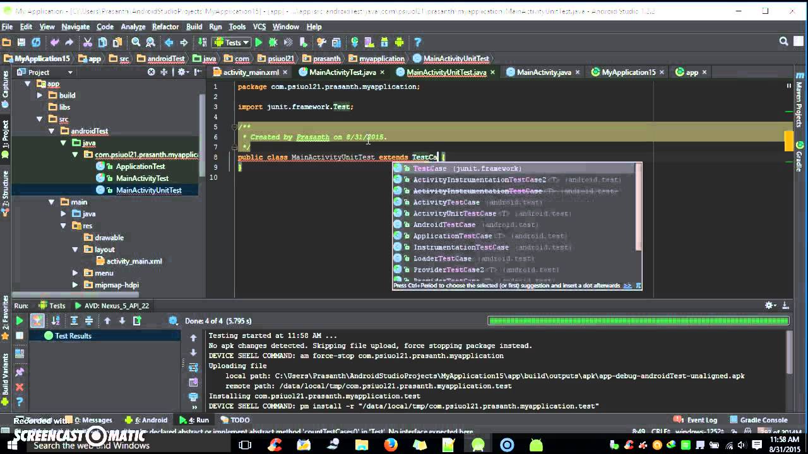This screenshot has height=454, width=808.
Task: Open the 6: Android tool window
Action: 146,420
